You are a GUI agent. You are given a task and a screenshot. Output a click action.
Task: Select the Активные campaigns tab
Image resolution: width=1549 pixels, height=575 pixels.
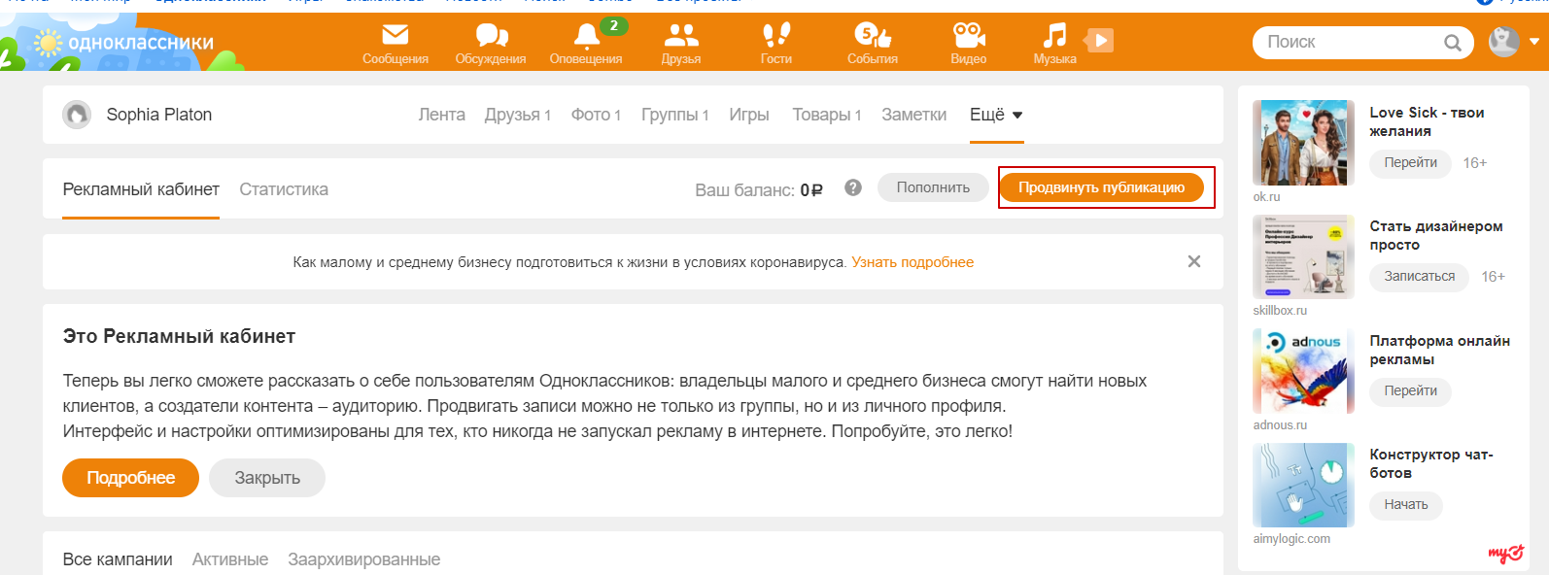click(230, 559)
